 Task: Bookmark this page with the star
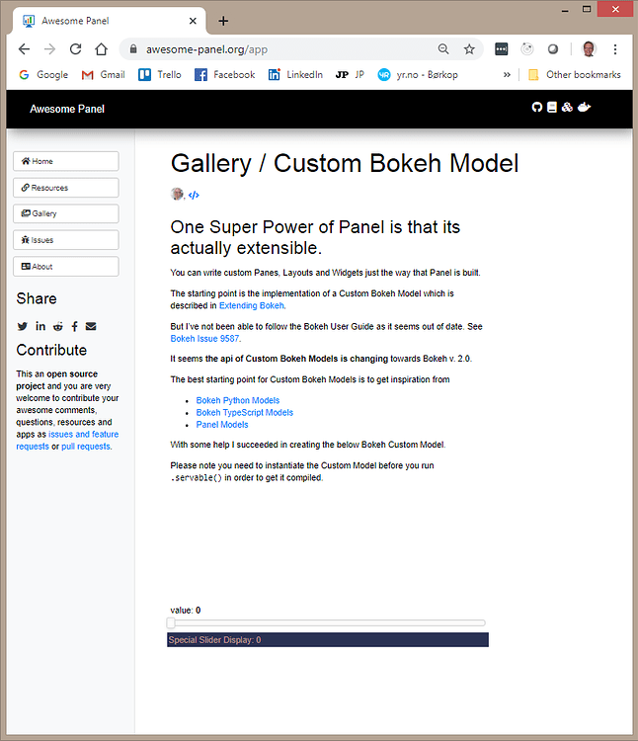point(469,49)
